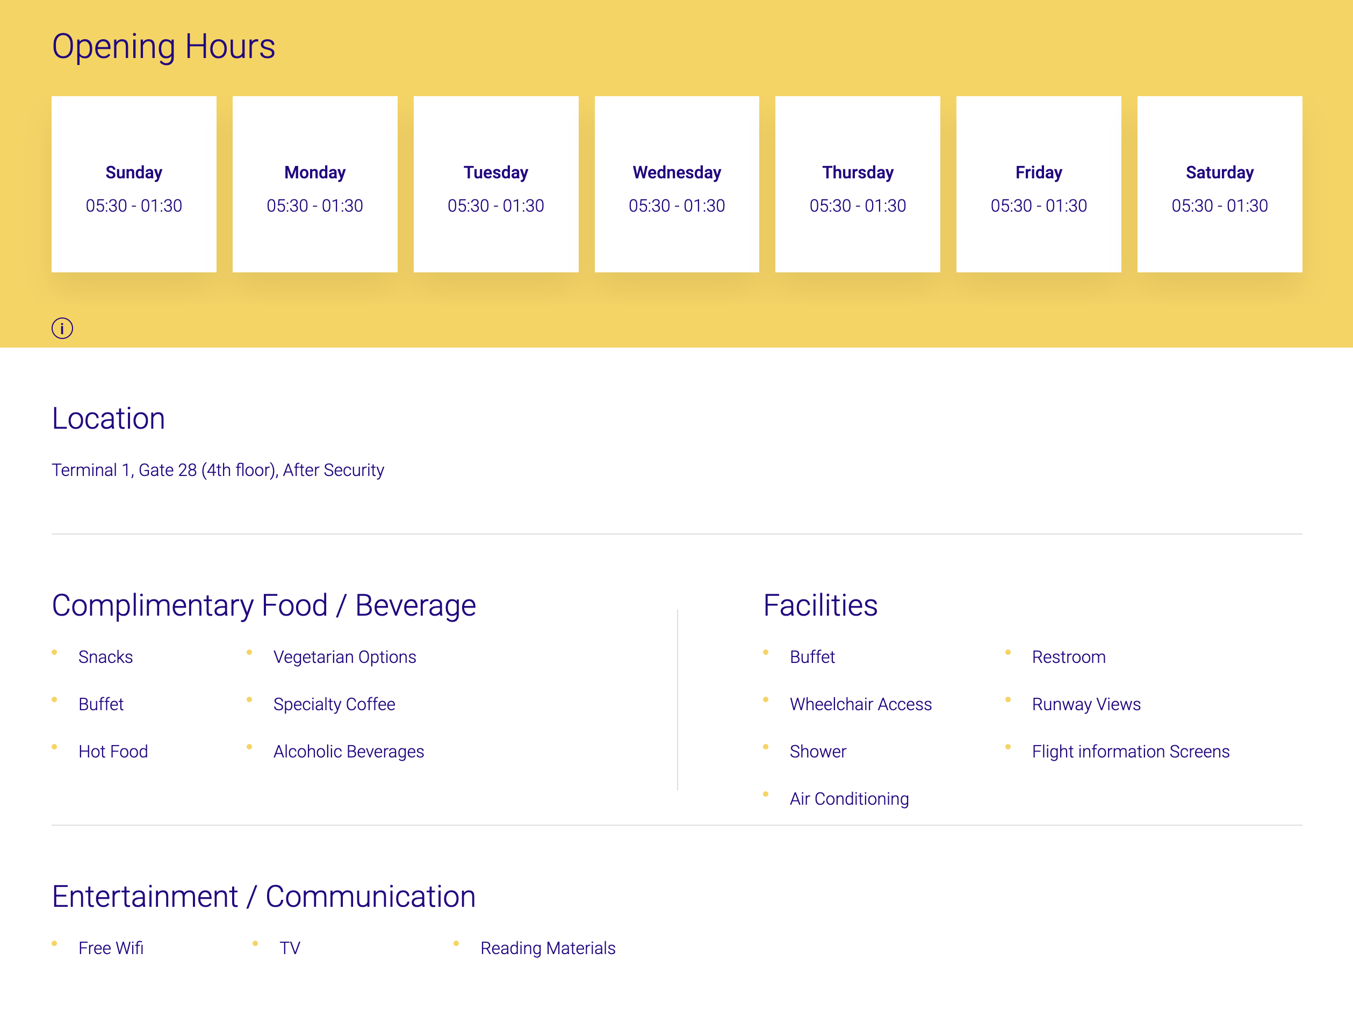The width and height of the screenshot is (1353, 1025).
Task: Click the Snacks list item
Action: pos(105,657)
